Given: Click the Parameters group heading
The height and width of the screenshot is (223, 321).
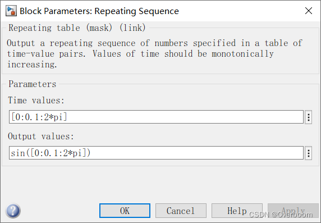Looking at the screenshot, I should 33,84.
